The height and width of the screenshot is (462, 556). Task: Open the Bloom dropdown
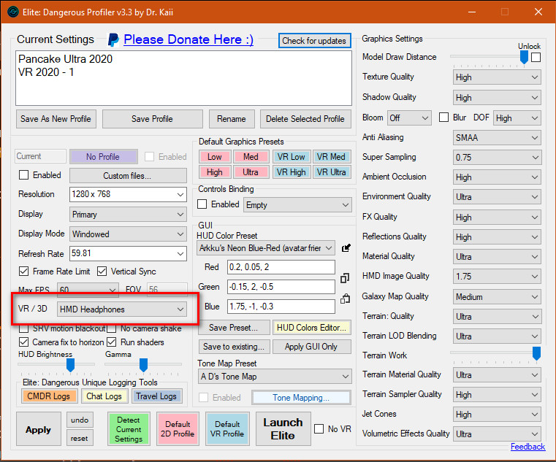click(409, 118)
